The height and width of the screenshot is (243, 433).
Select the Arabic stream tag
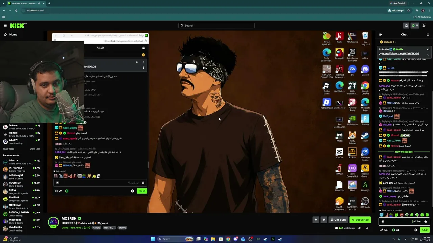click(x=97, y=228)
